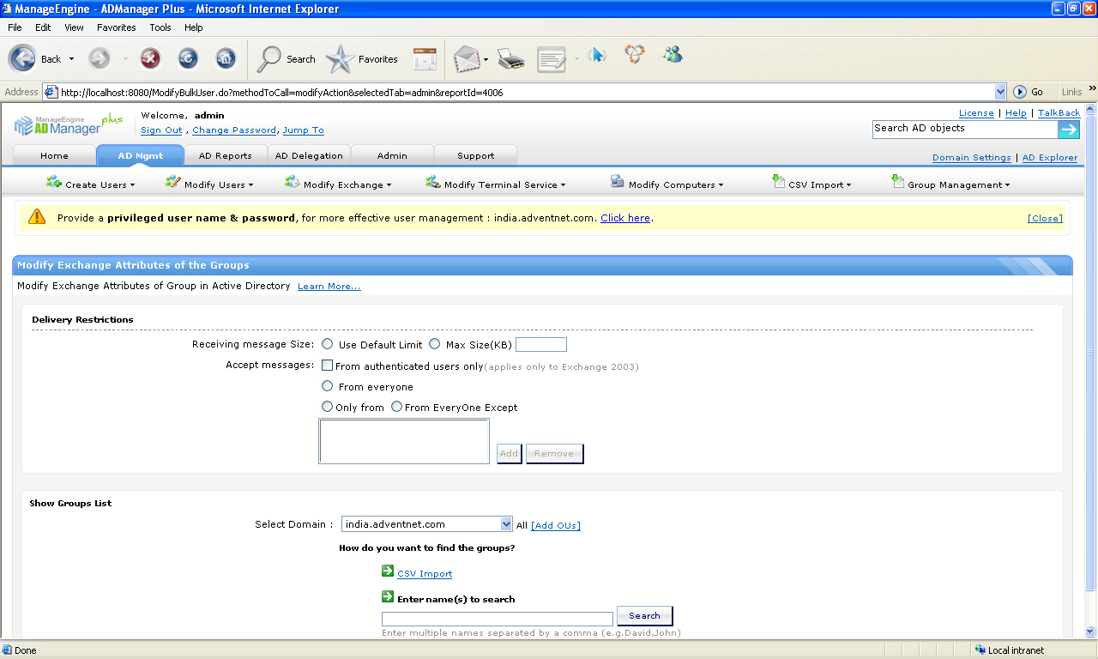Click the Add OUs link

556,525
